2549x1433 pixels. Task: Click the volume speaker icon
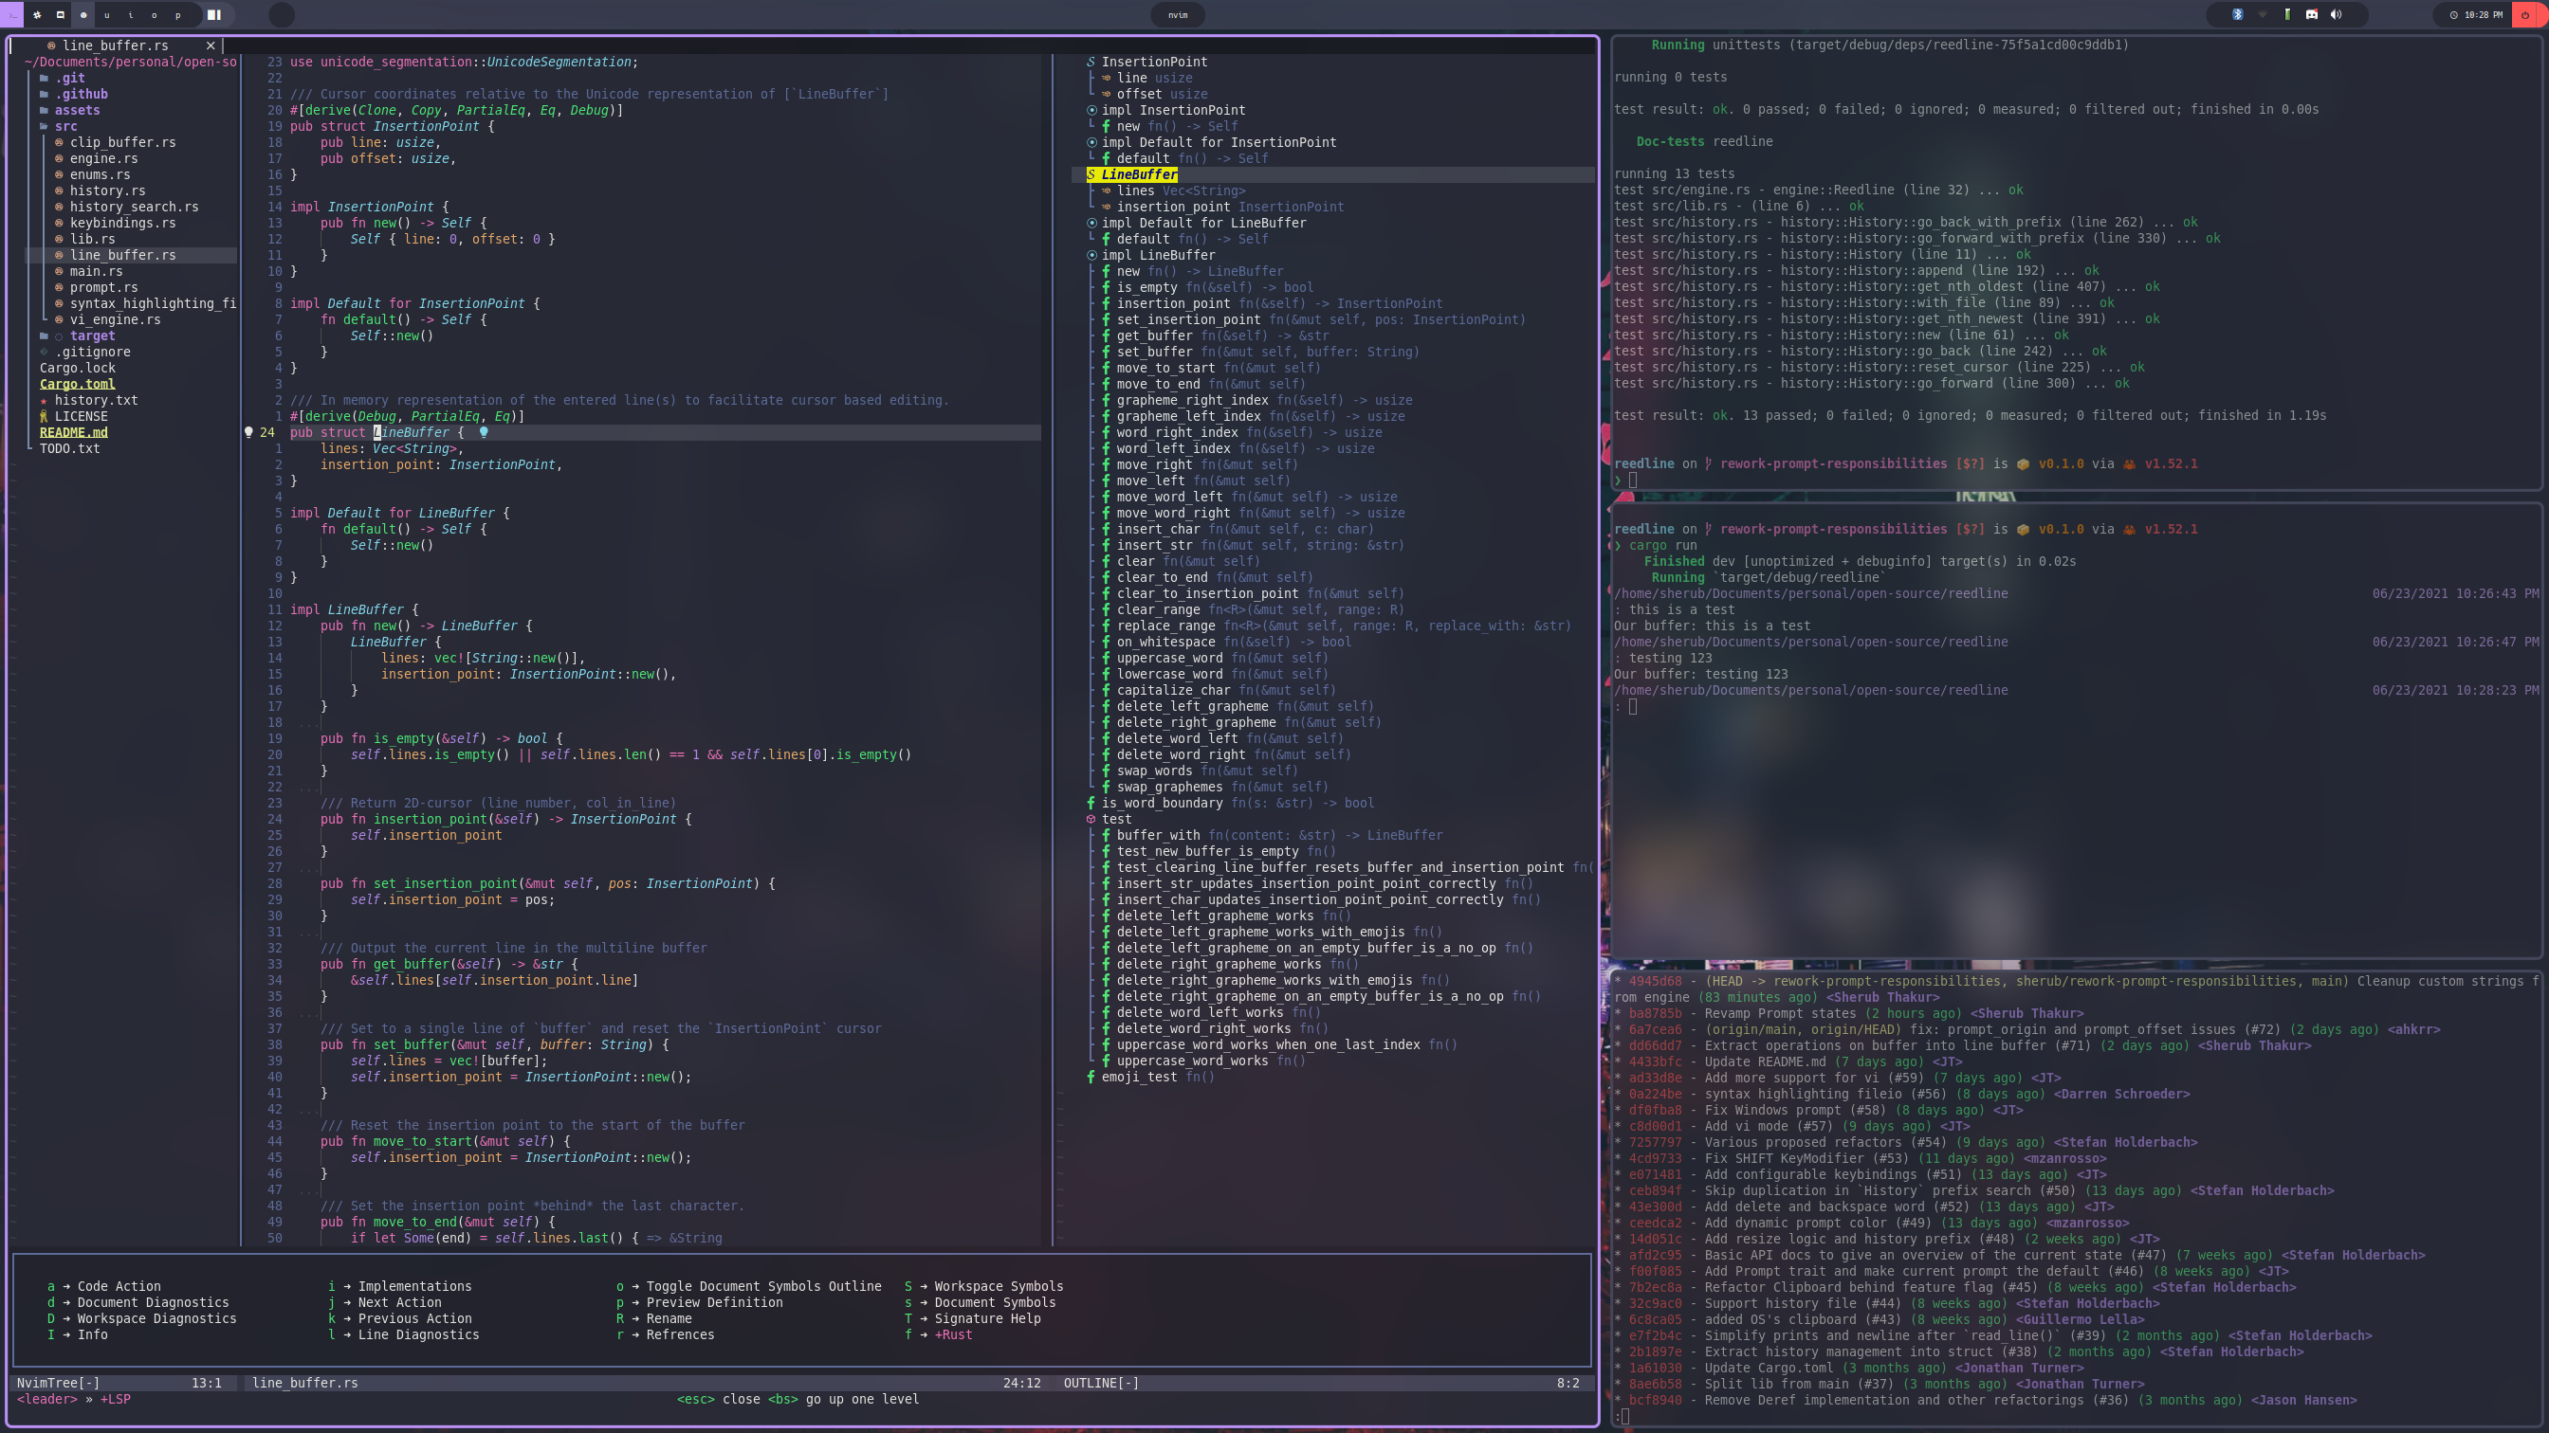pos(2337,15)
